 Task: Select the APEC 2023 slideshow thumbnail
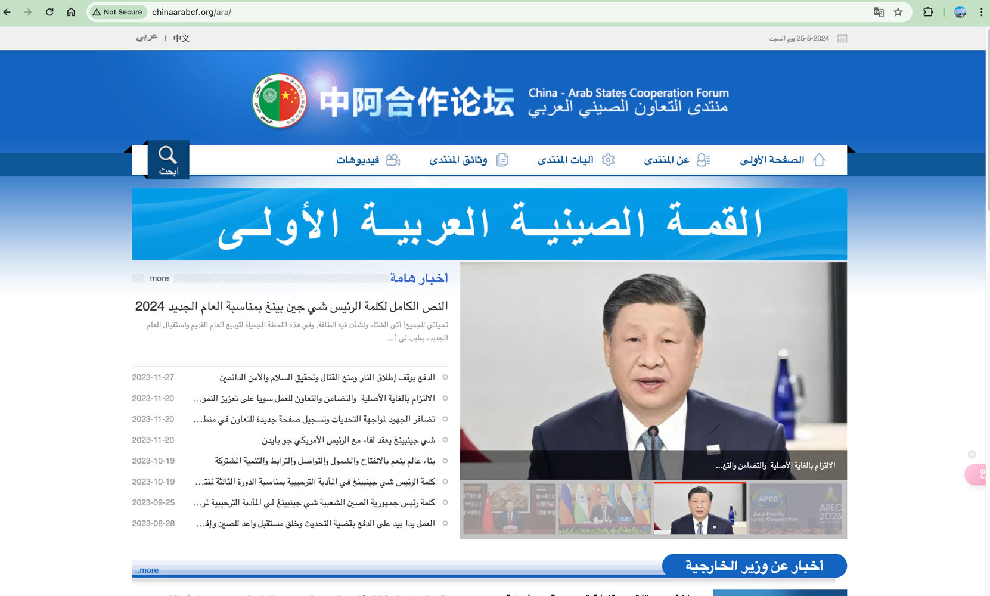tap(795, 508)
